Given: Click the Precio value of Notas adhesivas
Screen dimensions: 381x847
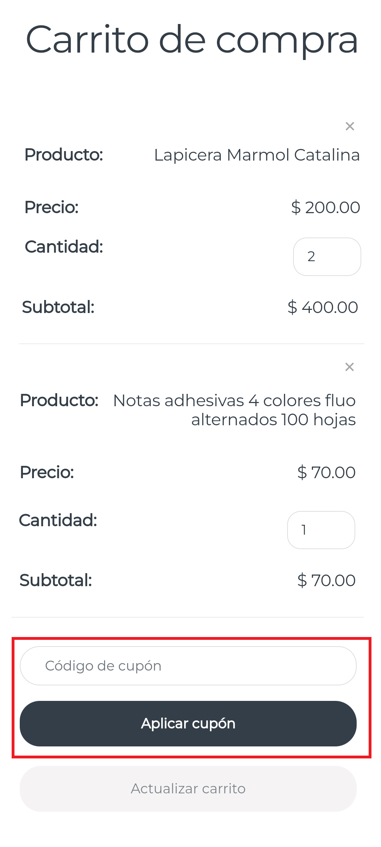Looking at the screenshot, I should click(x=326, y=472).
